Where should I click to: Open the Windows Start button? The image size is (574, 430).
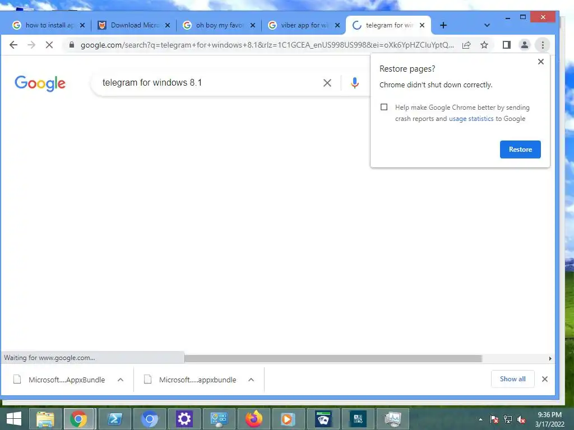tap(14, 419)
